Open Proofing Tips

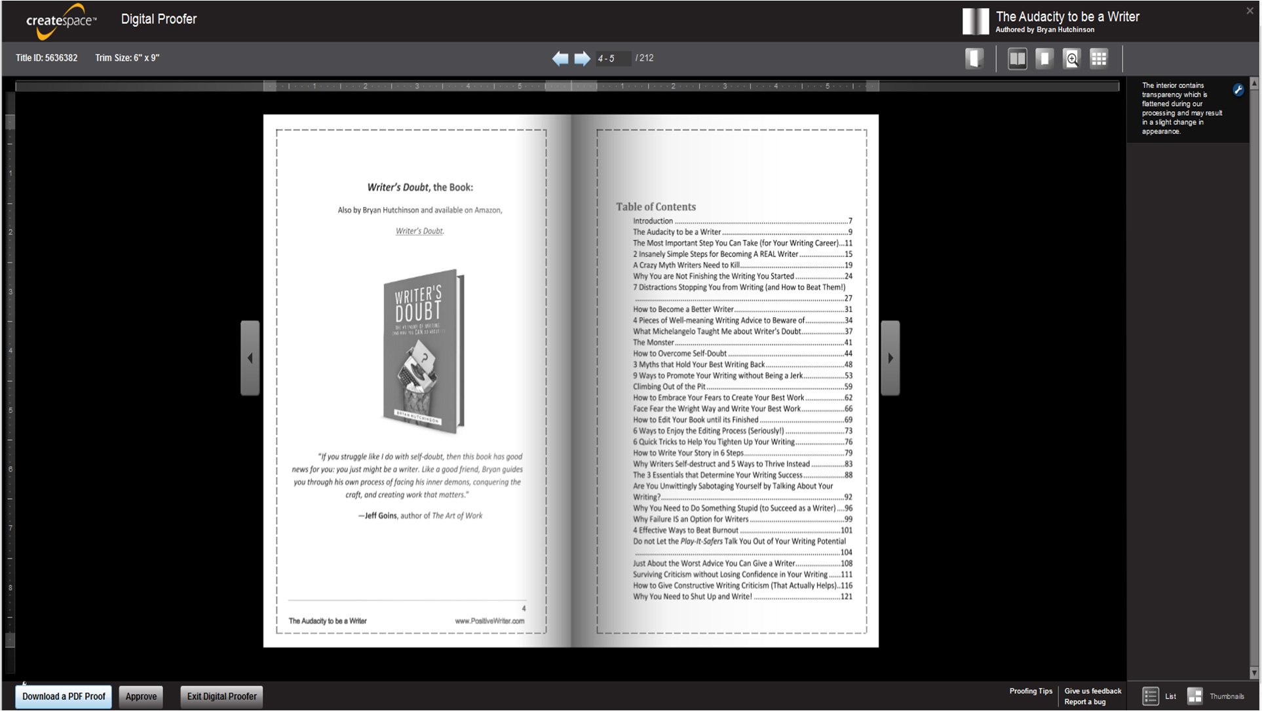coord(1031,691)
